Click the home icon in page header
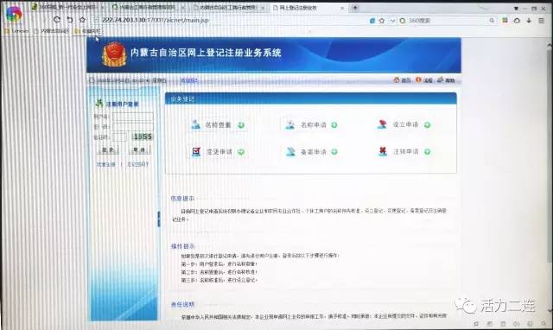This screenshot has width=553, height=330. click(397, 80)
